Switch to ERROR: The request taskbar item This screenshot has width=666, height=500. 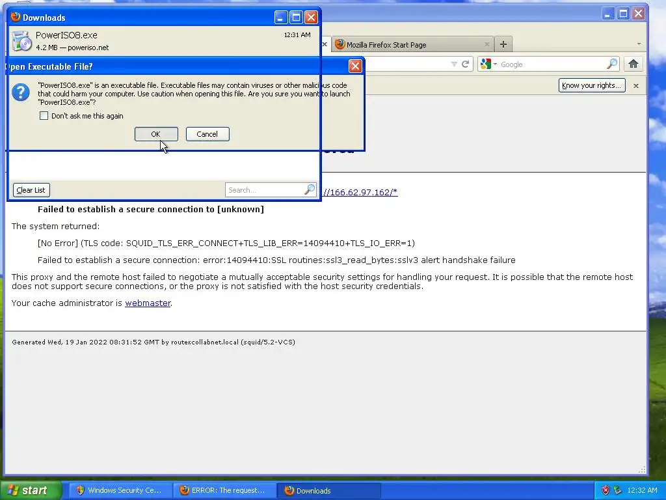[x=224, y=490]
